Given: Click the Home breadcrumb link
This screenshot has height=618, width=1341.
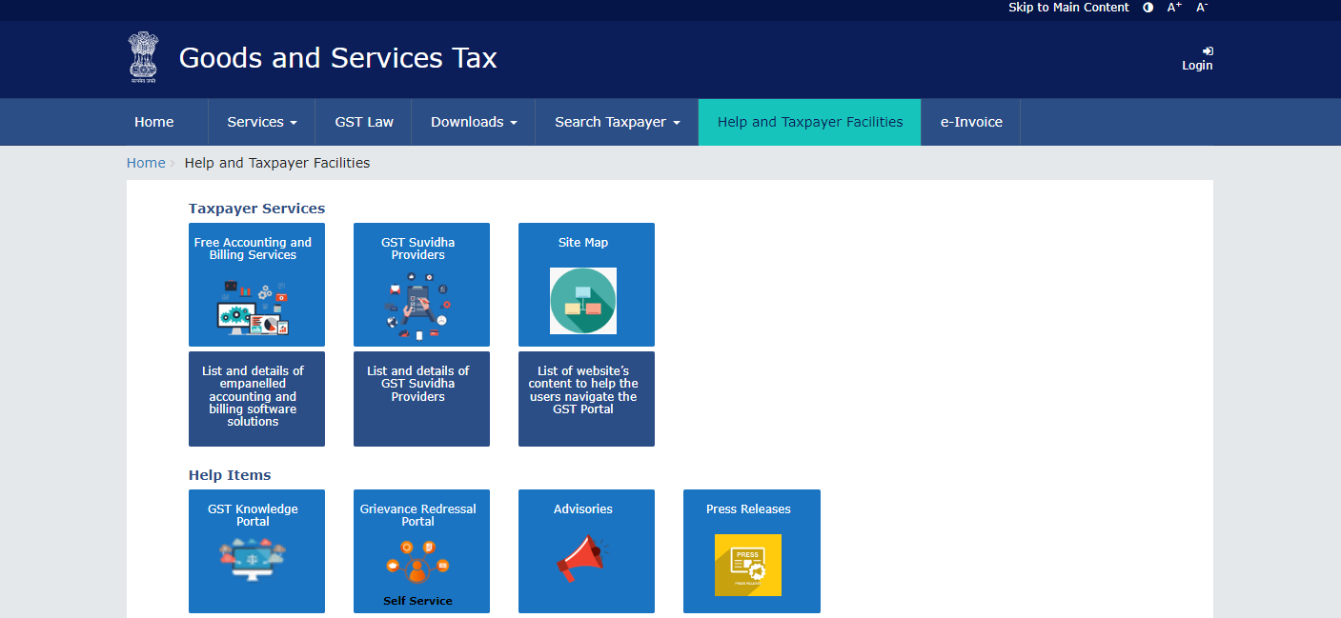Looking at the screenshot, I should point(146,163).
